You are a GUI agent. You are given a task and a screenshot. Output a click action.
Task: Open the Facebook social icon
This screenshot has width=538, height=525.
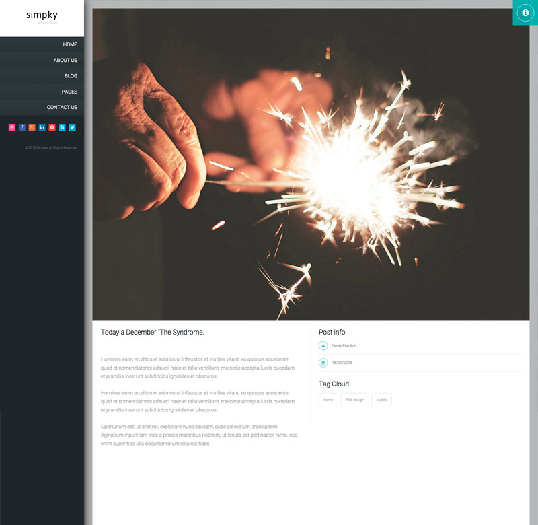pos(22,127)
